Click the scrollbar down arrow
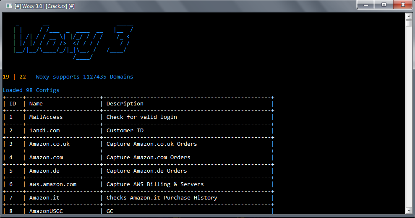Image resolution: width=415 pixels, height=218 pixels. pyautogui.click(x=409, y=210)
